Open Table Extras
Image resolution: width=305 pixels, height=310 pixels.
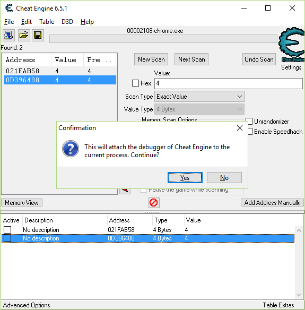tap(278, 305)
